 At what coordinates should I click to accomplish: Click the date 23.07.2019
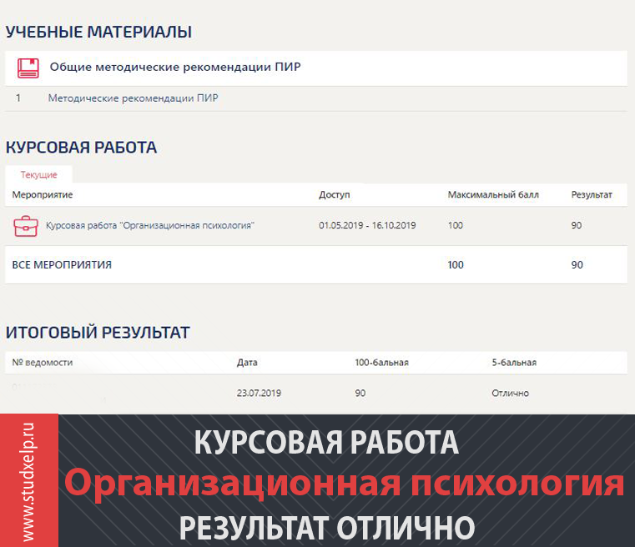[259, 393]
